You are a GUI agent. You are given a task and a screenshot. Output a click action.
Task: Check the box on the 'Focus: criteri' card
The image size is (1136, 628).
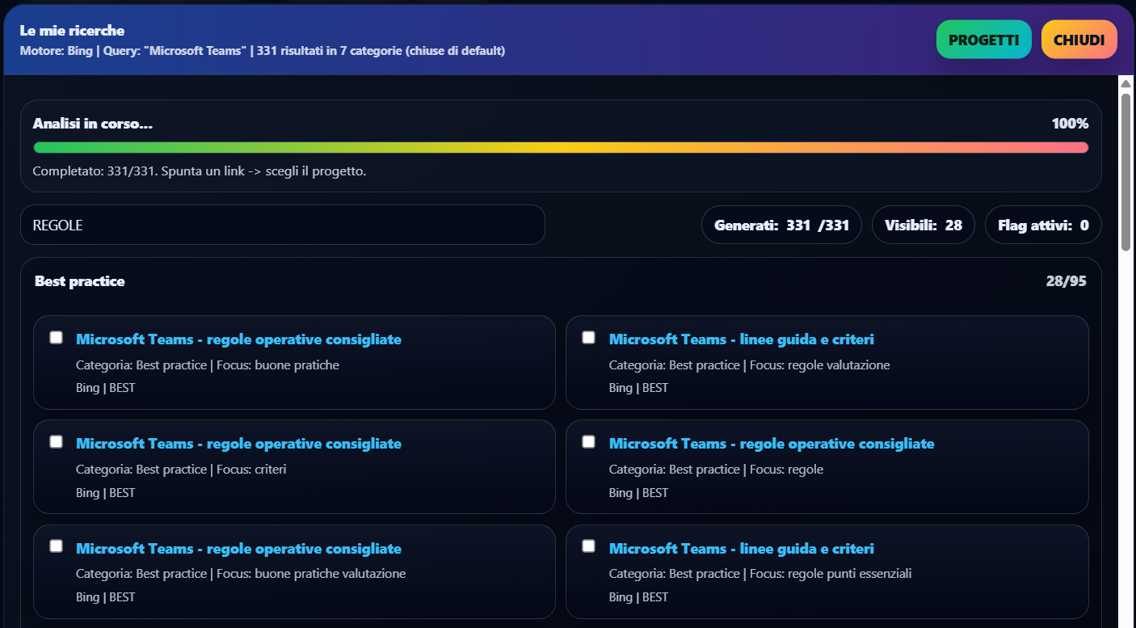pos(56,442)
